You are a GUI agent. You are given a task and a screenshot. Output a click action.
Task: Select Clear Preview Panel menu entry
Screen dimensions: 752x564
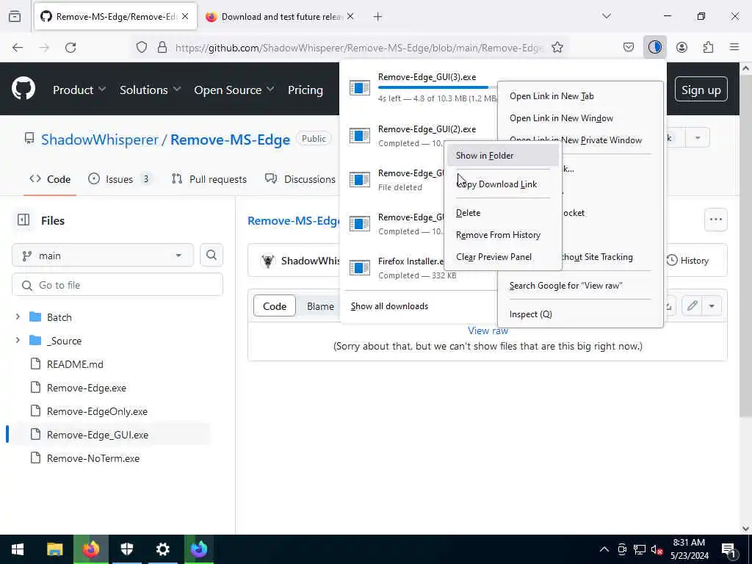pyautogui.click(x=502, y=256)
